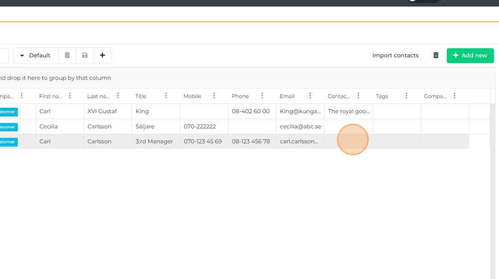Screen dimensions: 499x279
Task: Click Import contacts
Action: click(395, 55)
